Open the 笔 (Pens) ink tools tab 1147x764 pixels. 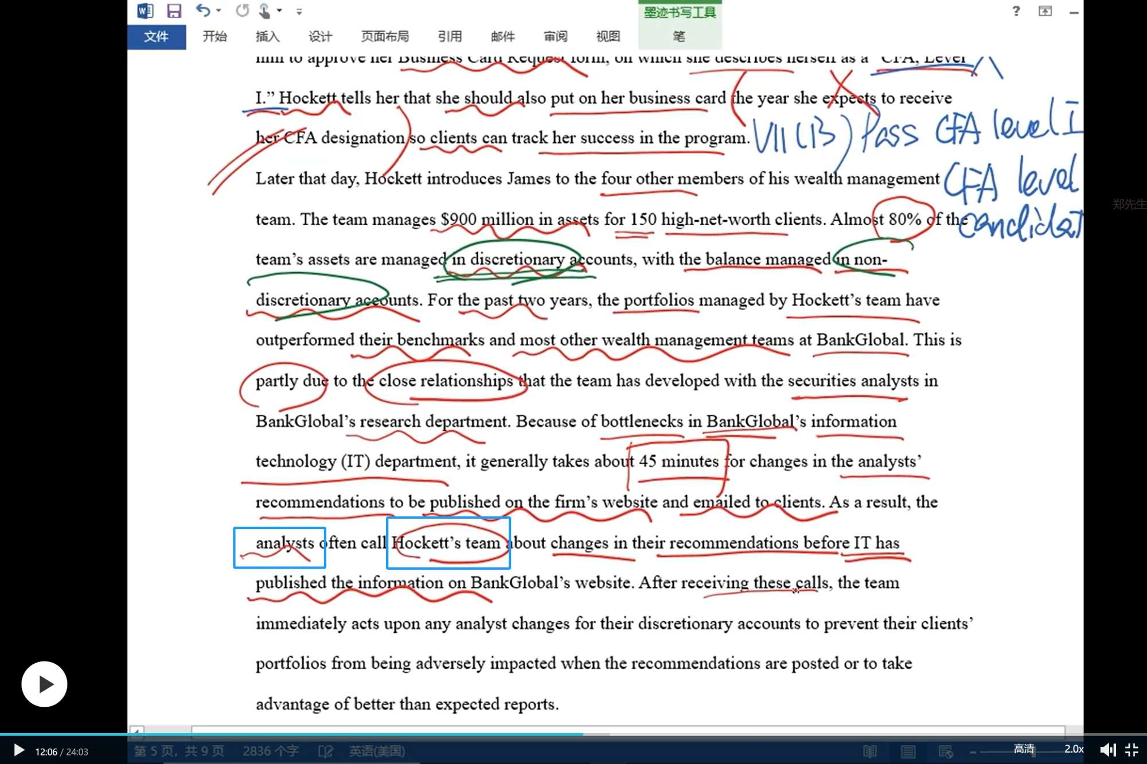679,37
